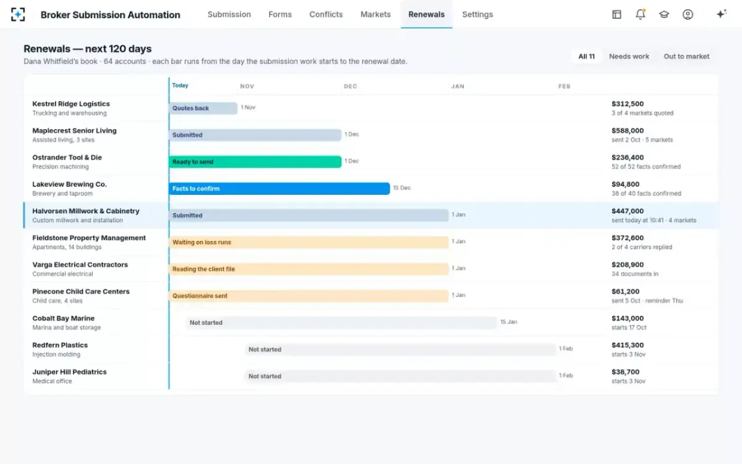
Task: Filter by Needs work
Action: (x=629, y=56)
